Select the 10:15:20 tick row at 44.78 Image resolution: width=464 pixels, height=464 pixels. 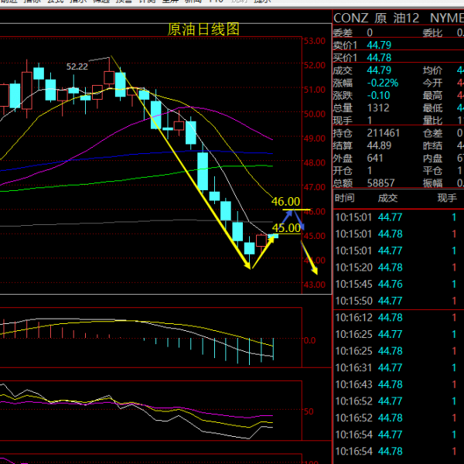(398, 268)
